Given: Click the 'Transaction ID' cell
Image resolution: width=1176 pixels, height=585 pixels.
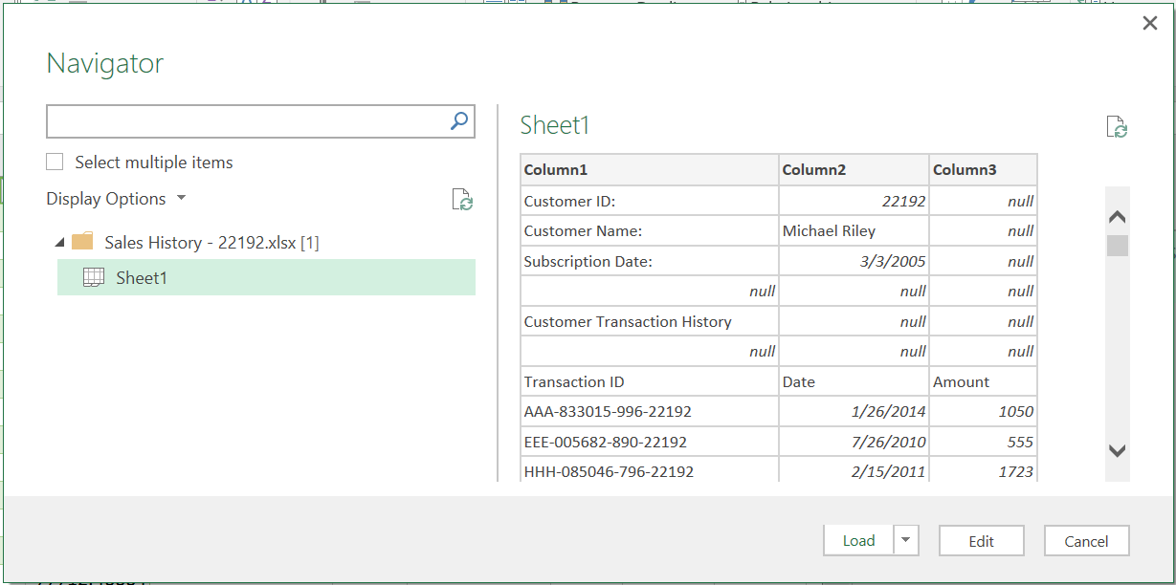Looking at the screenshot, I should pos(650,381).
